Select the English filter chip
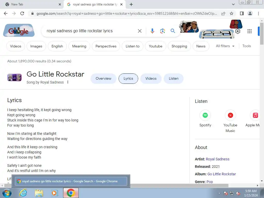This screenshot has width=264, height=198. [57, 46]
